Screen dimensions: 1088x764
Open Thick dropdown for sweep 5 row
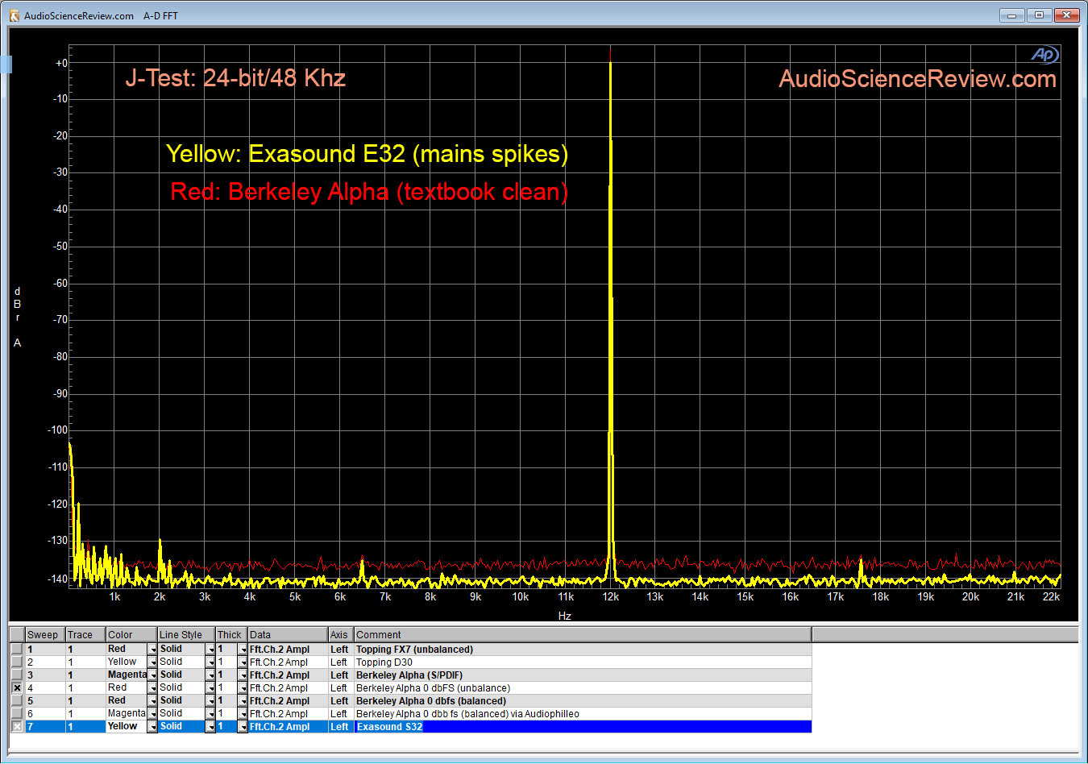(243, 701)
